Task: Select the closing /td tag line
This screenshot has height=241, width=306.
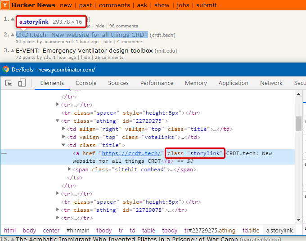Action: 75,178
